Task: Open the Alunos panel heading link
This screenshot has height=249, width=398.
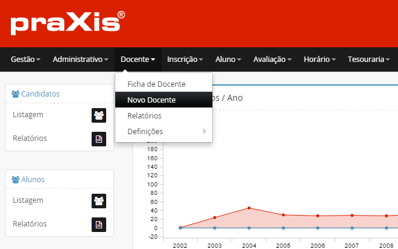Action: tap(33, 180)
